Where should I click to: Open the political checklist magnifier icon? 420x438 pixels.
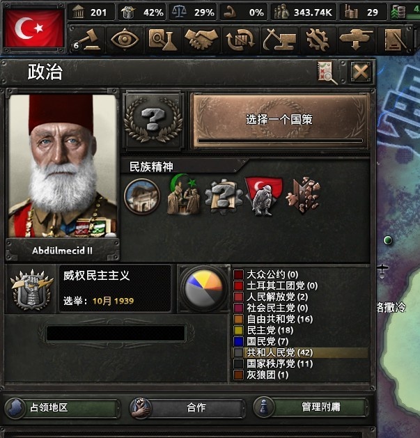(327, 72)
